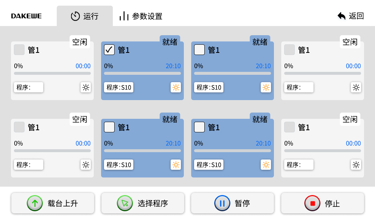Viewport: 375px width, 220px height.
Task: Click orange sun icon on bottom-row second card
Action: (x=176, y=165)
